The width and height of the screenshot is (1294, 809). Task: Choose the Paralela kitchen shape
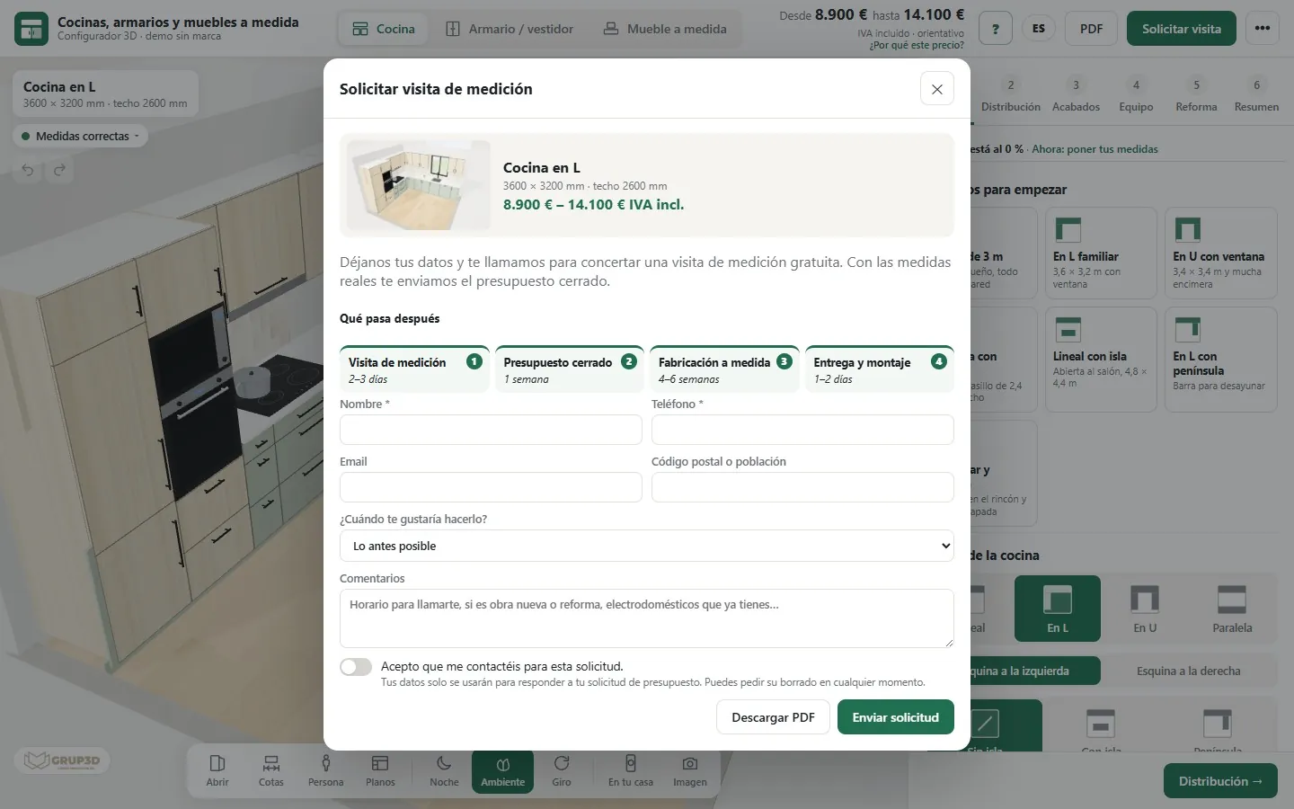pos(1232,609)
